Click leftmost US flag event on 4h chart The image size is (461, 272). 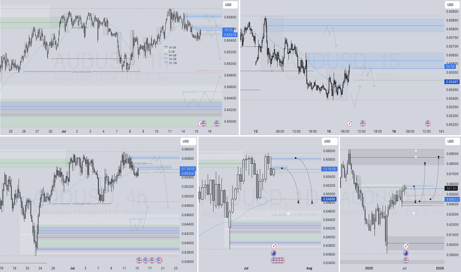138,260
